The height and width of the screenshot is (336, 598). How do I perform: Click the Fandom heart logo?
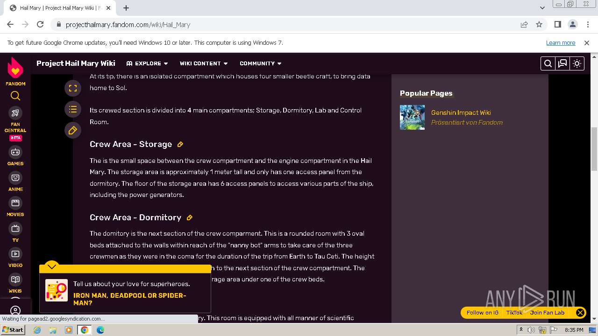[x=15, y=68]
